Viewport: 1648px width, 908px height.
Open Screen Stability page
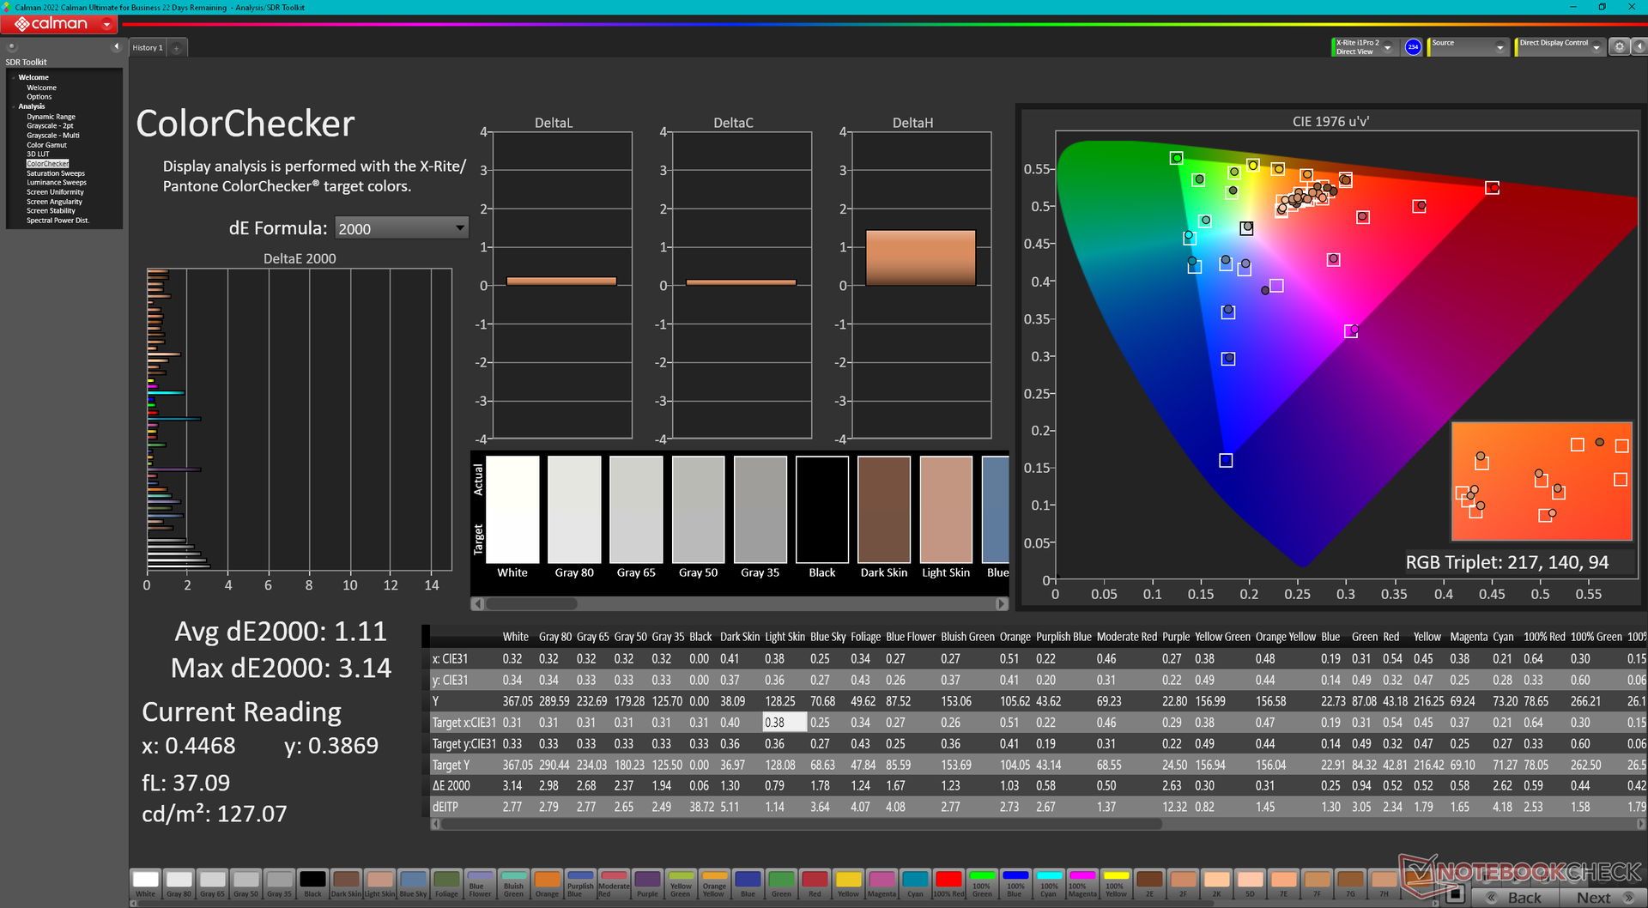click(x=51, y=211)
